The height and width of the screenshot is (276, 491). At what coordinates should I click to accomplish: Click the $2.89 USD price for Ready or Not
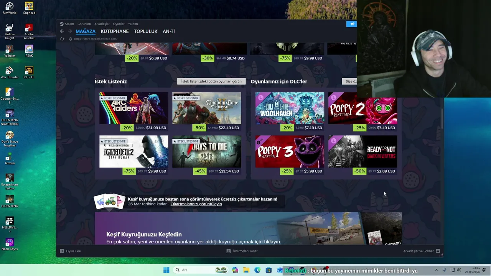pos(386,171)
